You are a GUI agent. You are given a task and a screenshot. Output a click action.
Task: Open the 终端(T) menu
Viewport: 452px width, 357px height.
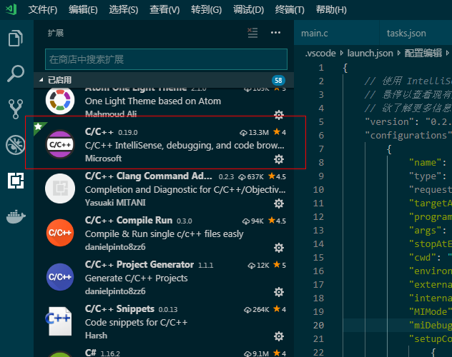(290, 10)
